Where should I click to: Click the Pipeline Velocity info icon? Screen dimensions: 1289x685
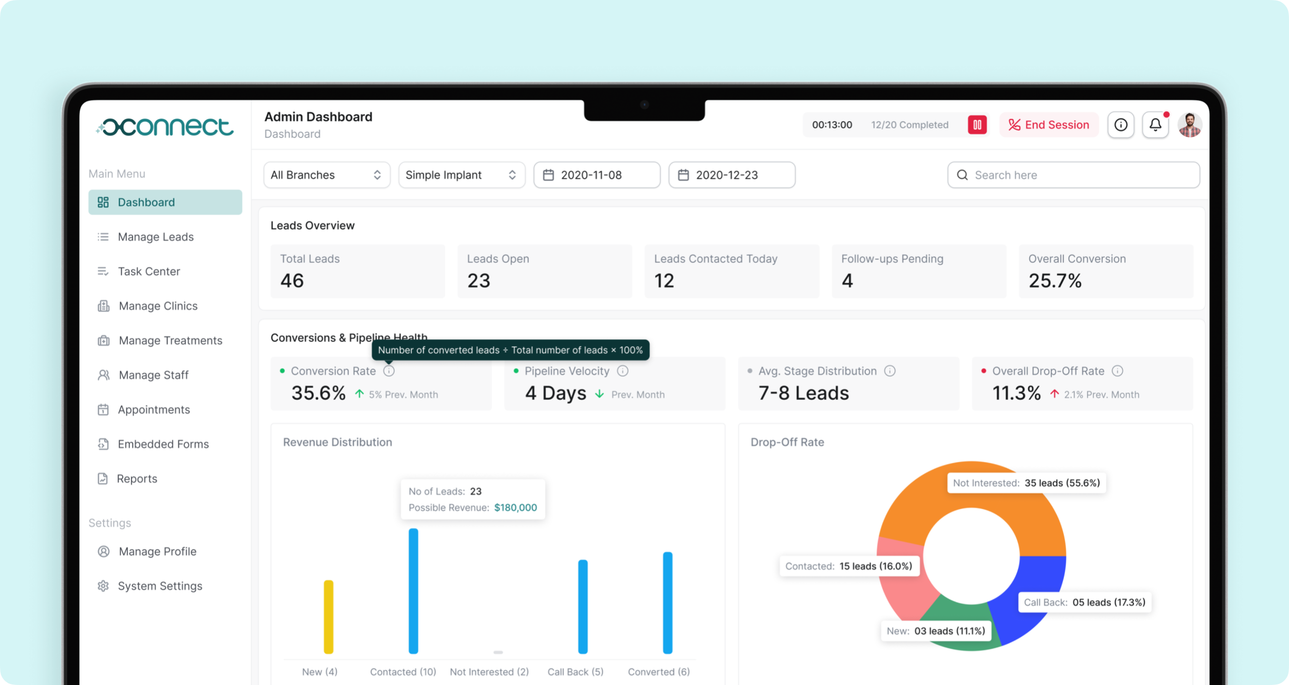623,371
